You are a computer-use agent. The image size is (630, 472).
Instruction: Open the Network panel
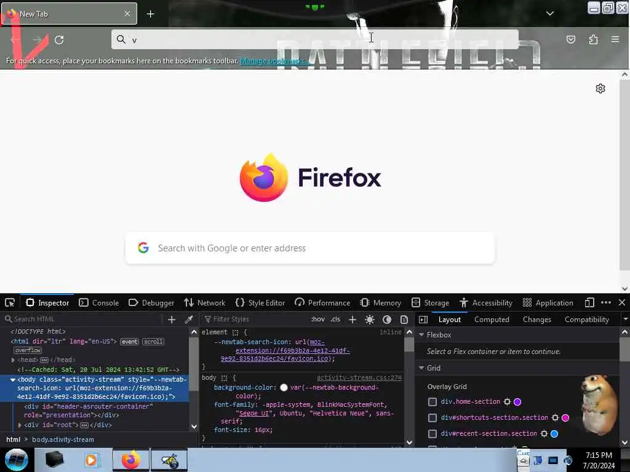pos(204,302)
